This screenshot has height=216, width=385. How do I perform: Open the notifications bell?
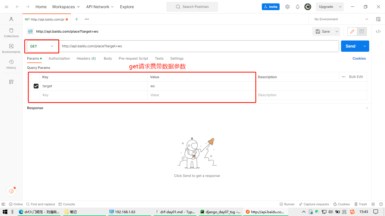click(x=298, y=7)
